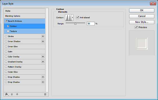Enable the Texture checkbox

[8, 31]
